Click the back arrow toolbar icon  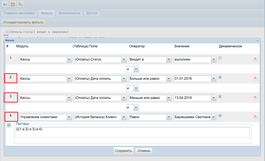coord(5,4)
